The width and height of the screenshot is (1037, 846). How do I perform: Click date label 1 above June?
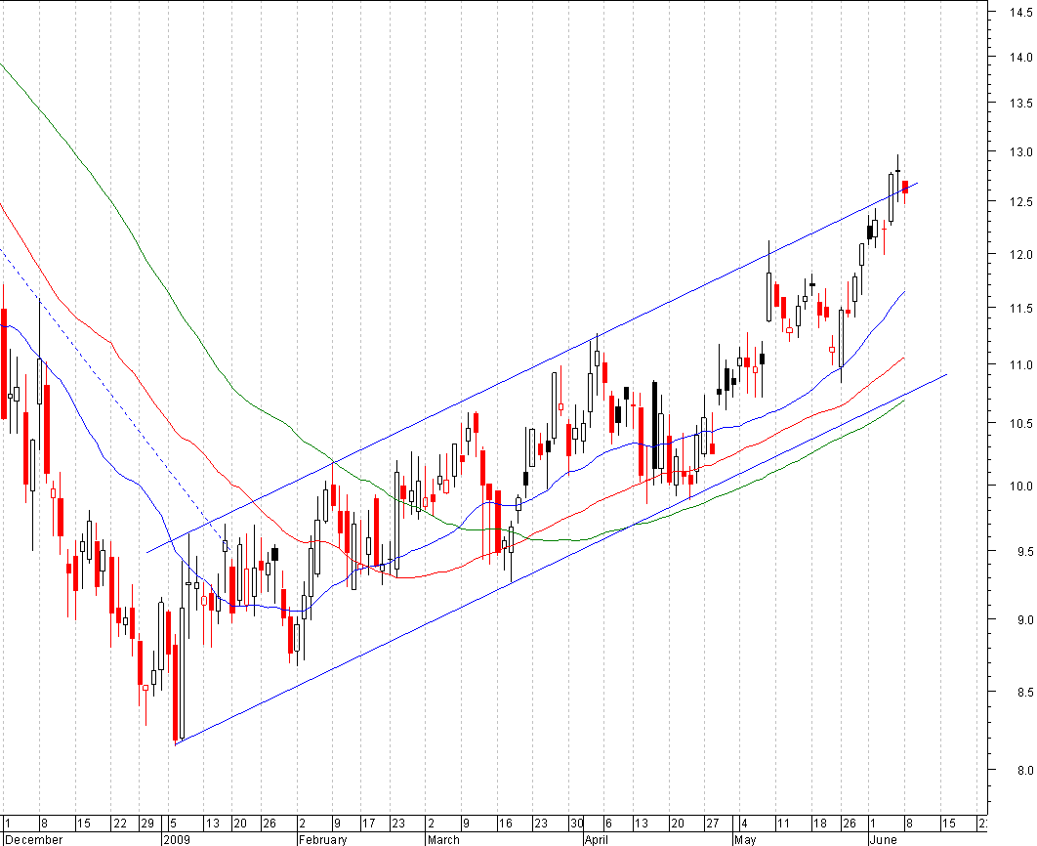tap(873, 824)
